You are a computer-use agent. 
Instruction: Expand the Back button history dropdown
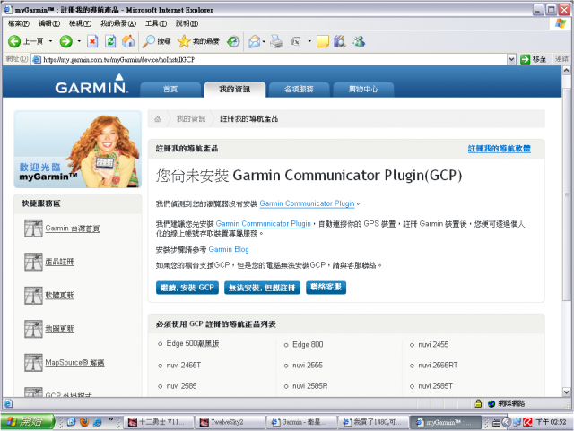(50, 41)
